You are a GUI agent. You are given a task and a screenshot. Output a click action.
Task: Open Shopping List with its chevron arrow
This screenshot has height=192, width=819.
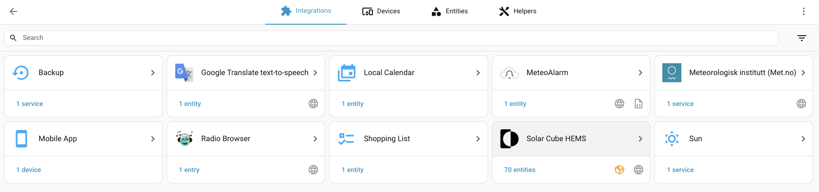pyautogui.click(x=478, y=139)
